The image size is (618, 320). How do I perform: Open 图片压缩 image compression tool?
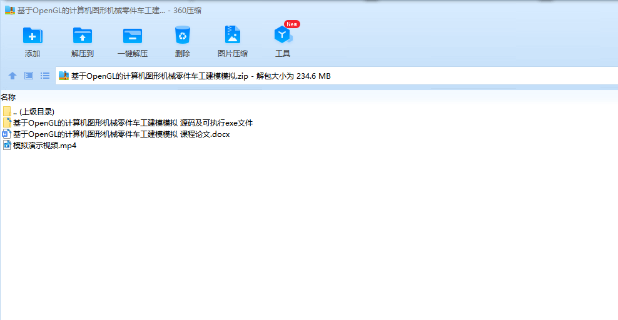pyautogui.click(x=233, y=41)
